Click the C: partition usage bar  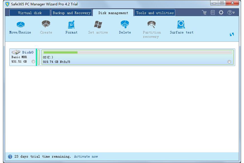coord(138,53)
